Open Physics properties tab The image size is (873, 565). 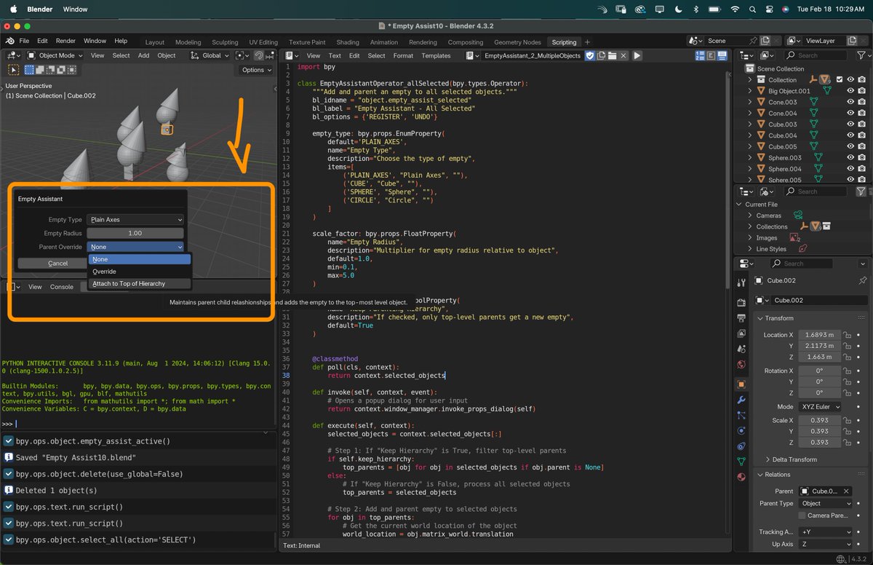741,430
